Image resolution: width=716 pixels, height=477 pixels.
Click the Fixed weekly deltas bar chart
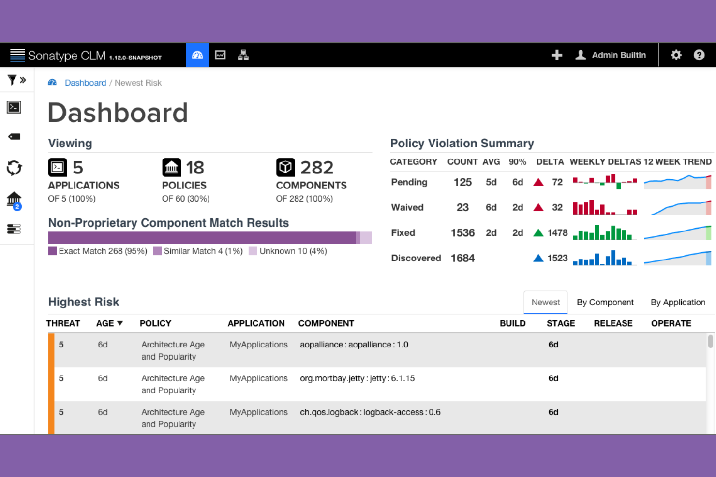pyautogui.click(x=605, y=232)
